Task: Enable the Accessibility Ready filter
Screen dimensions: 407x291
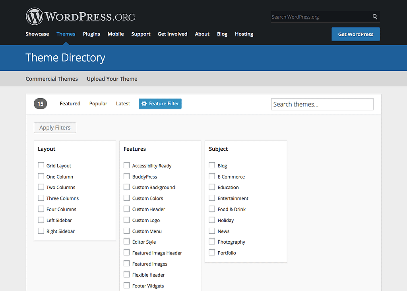Action: [x=127, y=165]
